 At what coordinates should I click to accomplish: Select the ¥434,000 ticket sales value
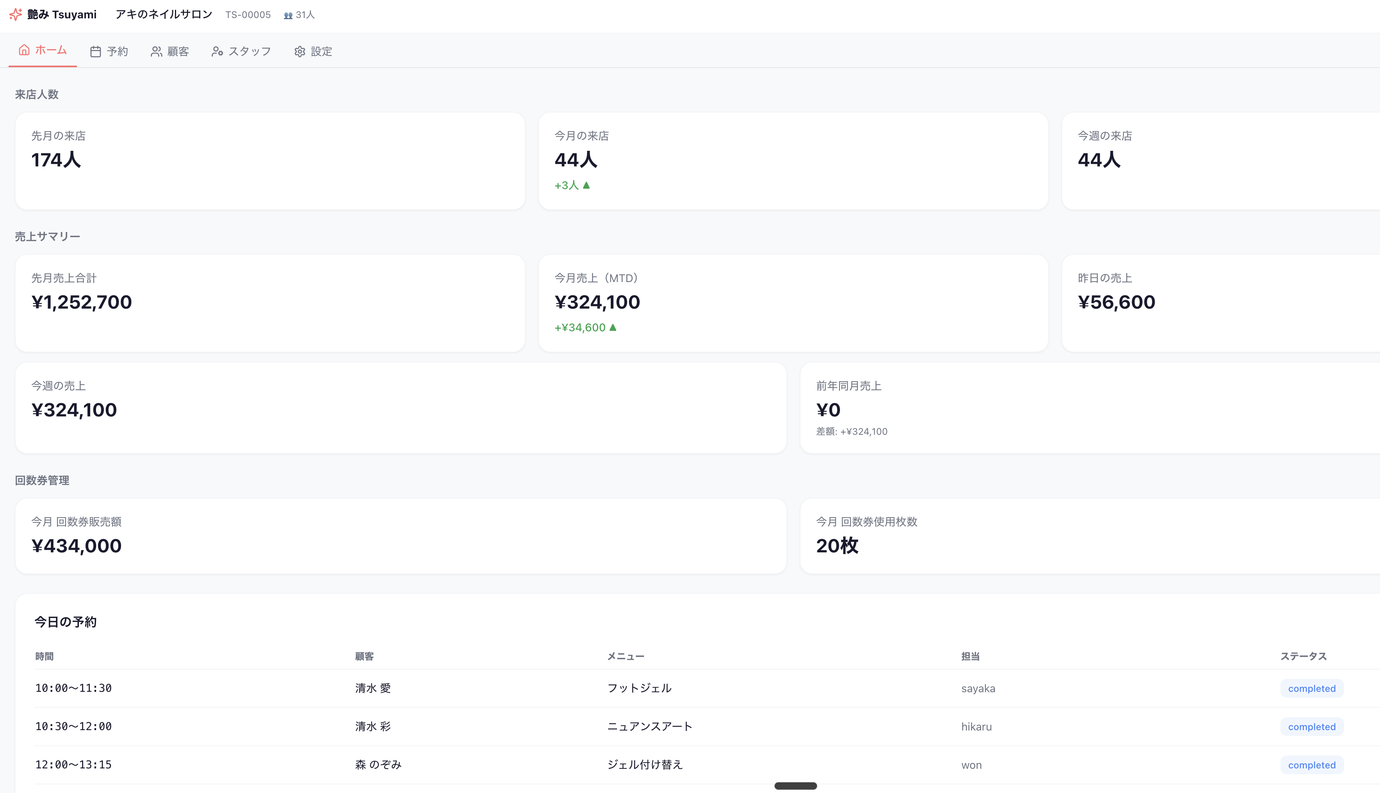(77, 546)
